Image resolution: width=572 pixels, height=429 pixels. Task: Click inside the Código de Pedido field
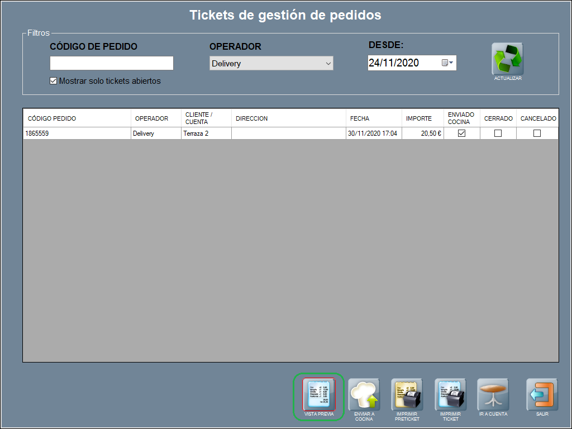112,63
